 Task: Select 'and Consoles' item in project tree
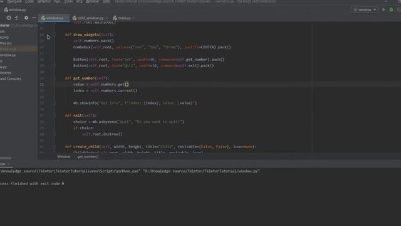pyautogui.click(x=11, y=78)
